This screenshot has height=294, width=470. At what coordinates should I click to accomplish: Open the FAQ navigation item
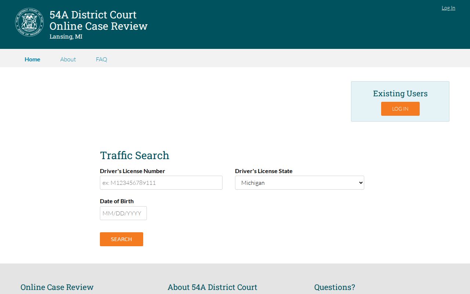click(101, 59)
